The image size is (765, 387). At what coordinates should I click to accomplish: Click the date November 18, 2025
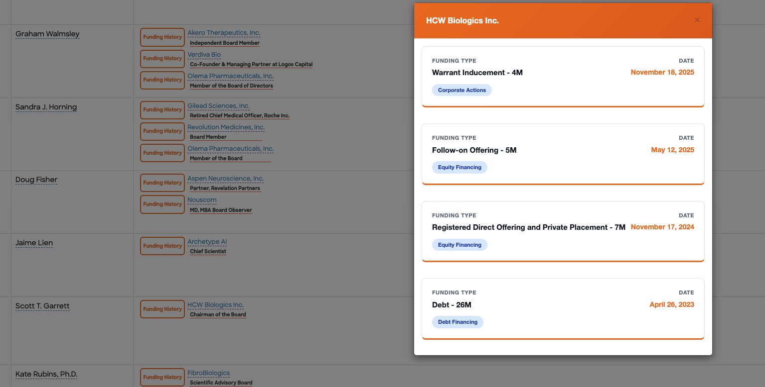click(662, 73)
